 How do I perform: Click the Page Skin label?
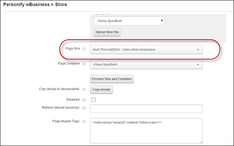tap(73, 49)
